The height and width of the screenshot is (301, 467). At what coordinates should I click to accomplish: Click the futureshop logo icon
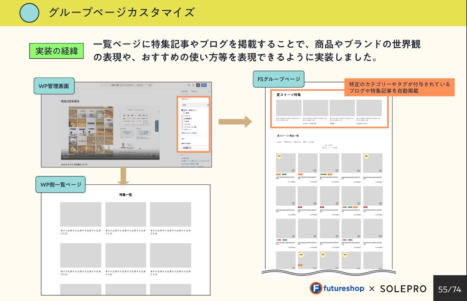point(316,288)
